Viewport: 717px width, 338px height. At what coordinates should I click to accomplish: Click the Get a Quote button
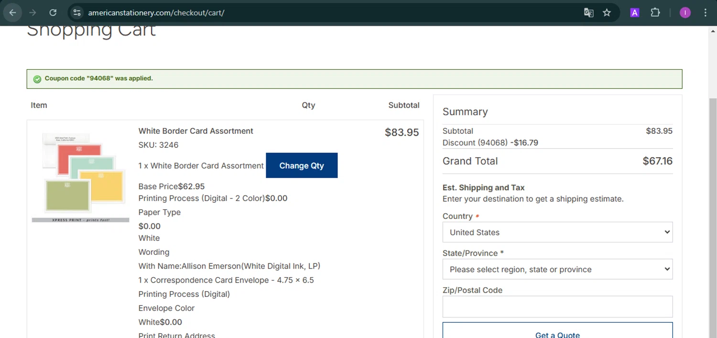(557, 330)
